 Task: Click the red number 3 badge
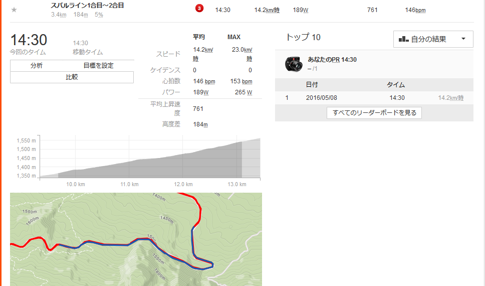pyautogui.click(x=199, y=9)
